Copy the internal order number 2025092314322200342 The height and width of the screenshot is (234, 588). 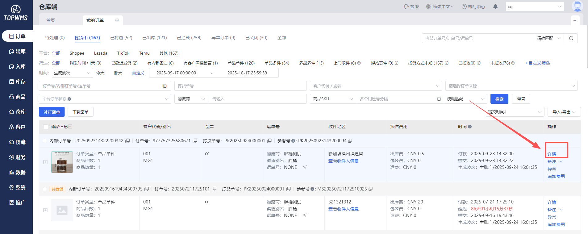127,141
